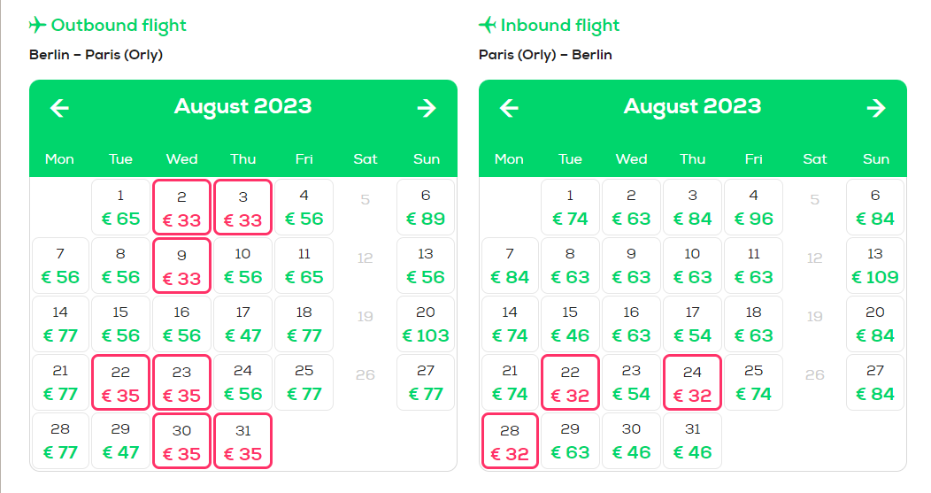Select outbound August 3 for €33
This screenshot has width=931, height=493.
(x=242, y=207)
